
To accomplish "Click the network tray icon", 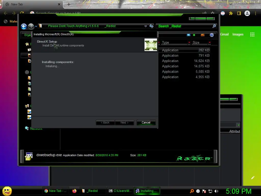I will click(x=210, y=191).
